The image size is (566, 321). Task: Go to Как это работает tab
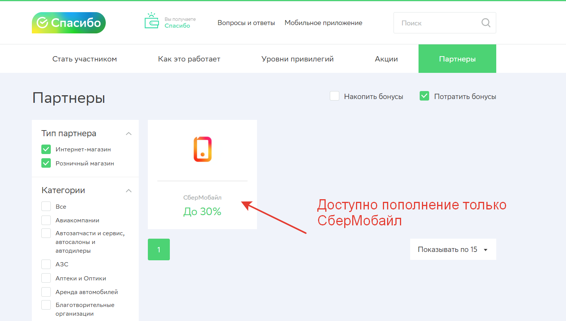click(x=189, y=59)
